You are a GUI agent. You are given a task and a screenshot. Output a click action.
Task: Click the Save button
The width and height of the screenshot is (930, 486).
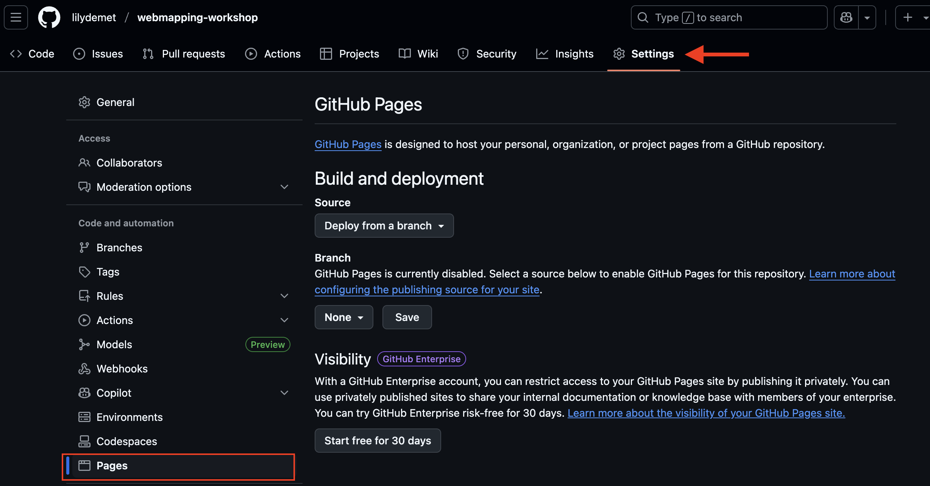407,317
